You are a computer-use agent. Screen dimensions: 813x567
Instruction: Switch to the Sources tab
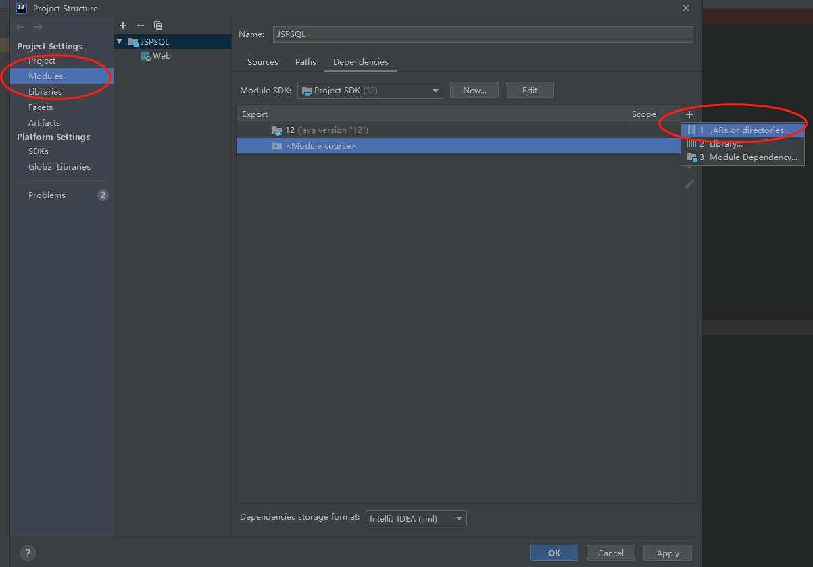pyautogui.click(x=263, y=62)
